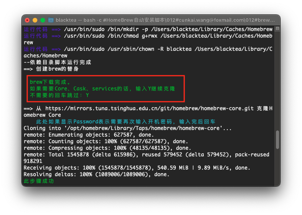Click the 'Counting objects: 100%' line

tap(106, 141)
